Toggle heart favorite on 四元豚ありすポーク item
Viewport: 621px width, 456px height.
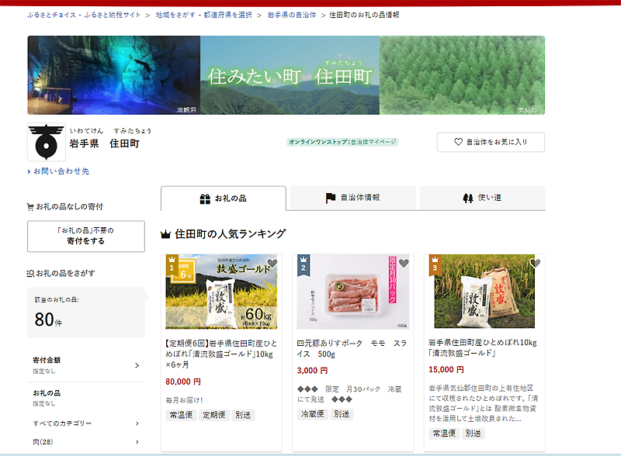(404, 263)
